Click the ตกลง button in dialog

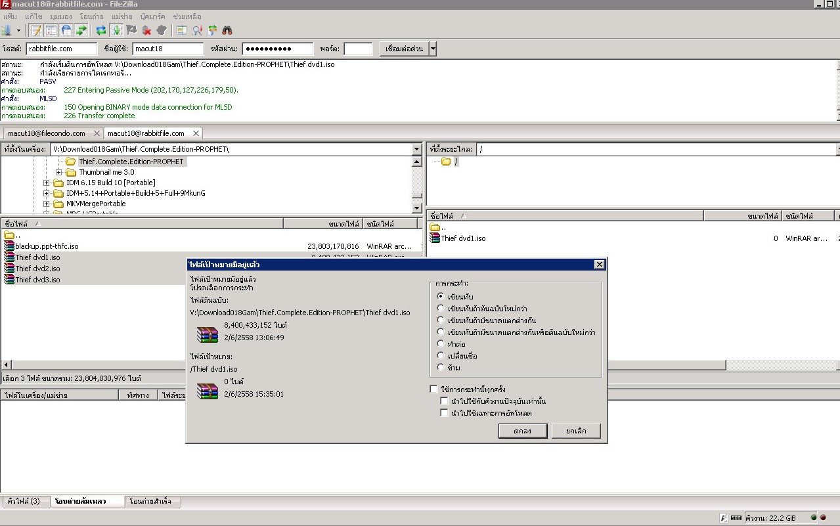click(x=523, y=431)
